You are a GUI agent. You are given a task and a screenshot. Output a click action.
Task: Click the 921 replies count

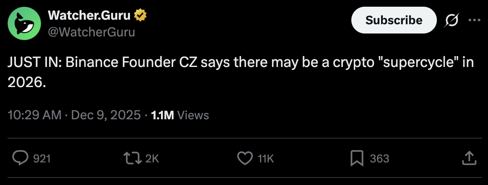(42, 159)
